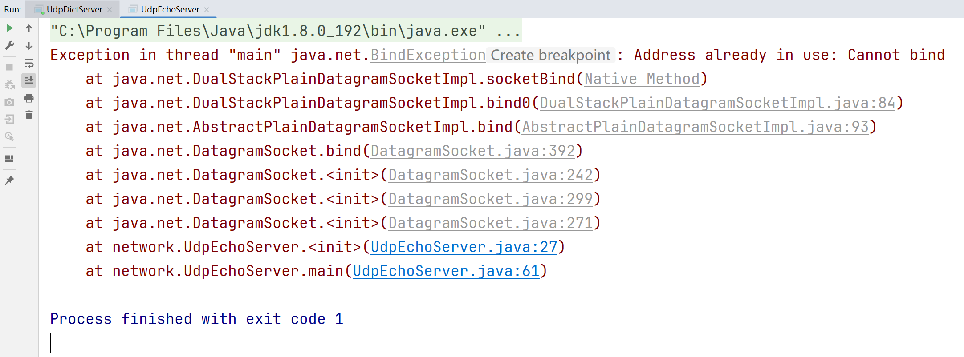Screen dimensions: 964x357
Task: Open AbstractPlainDatagramSocketImpl.java:93 link
Action: (695, 127)
